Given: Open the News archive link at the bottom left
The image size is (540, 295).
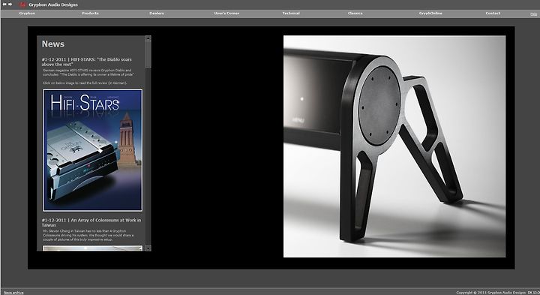Looking at the screenshot, I should pyautogui.click(x=13, y=293).
